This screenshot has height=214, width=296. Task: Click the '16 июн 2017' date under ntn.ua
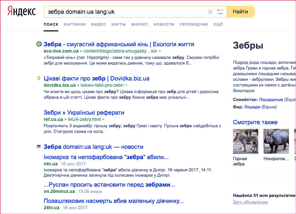coord(74,164)
